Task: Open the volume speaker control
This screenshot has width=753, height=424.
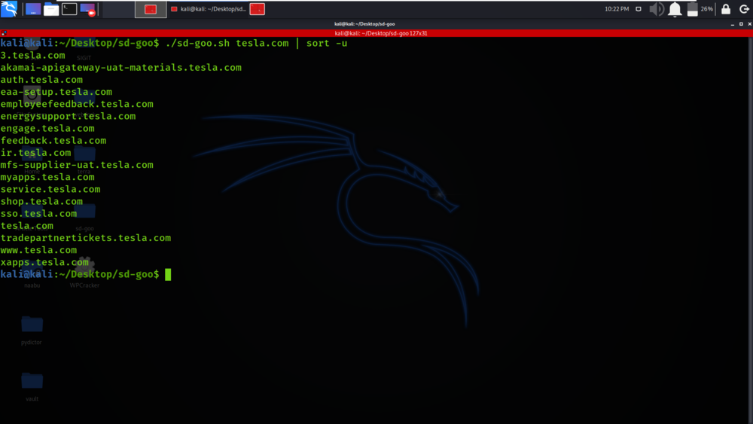Action: tap(657, 9)
